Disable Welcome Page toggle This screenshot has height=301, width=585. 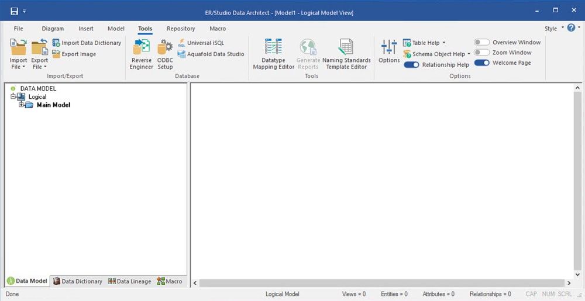[481, 63]
